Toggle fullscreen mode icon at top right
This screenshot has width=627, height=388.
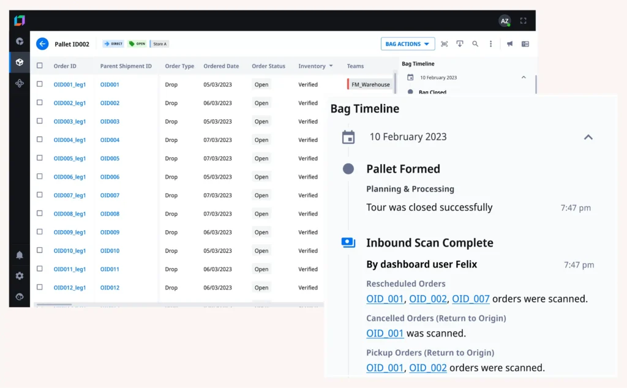pyautogui.click(x=524, y=21)
